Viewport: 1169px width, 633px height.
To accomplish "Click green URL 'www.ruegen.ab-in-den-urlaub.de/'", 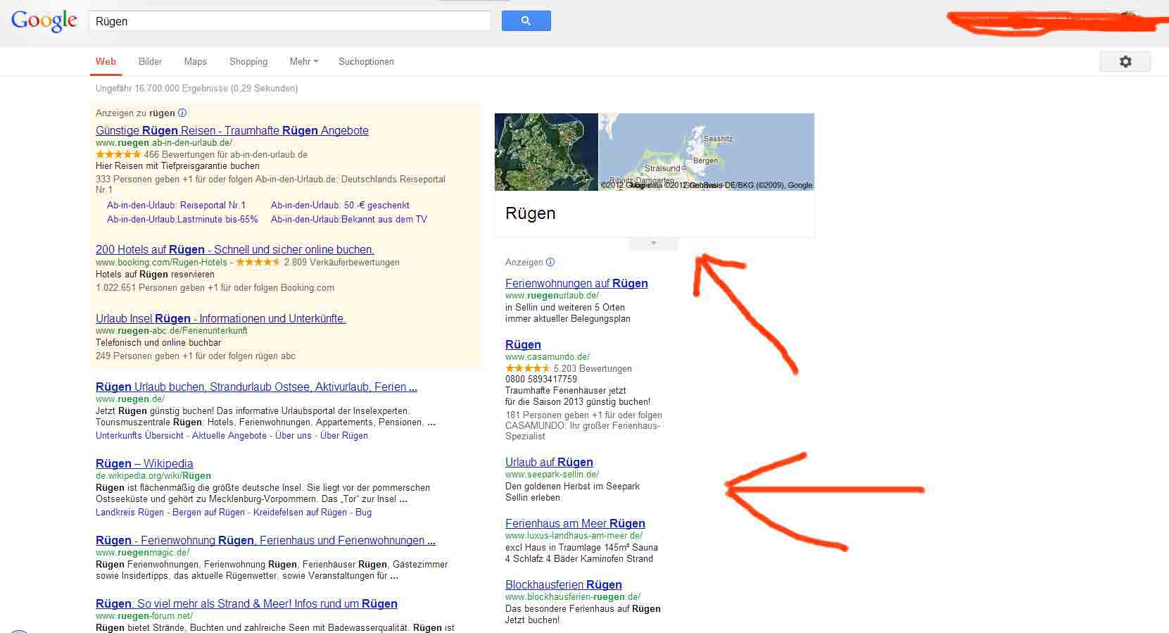I will 164,143.
